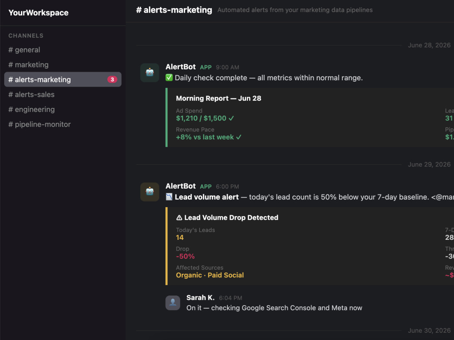
Task: Click the YourWorkspace name header
Action: (39, 13)
